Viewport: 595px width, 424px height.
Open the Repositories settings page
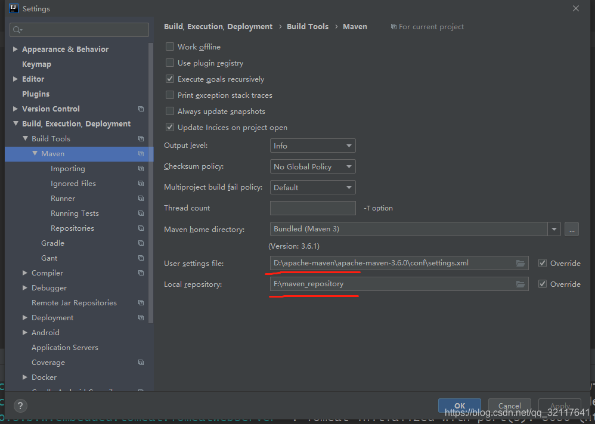click(72, 228)
